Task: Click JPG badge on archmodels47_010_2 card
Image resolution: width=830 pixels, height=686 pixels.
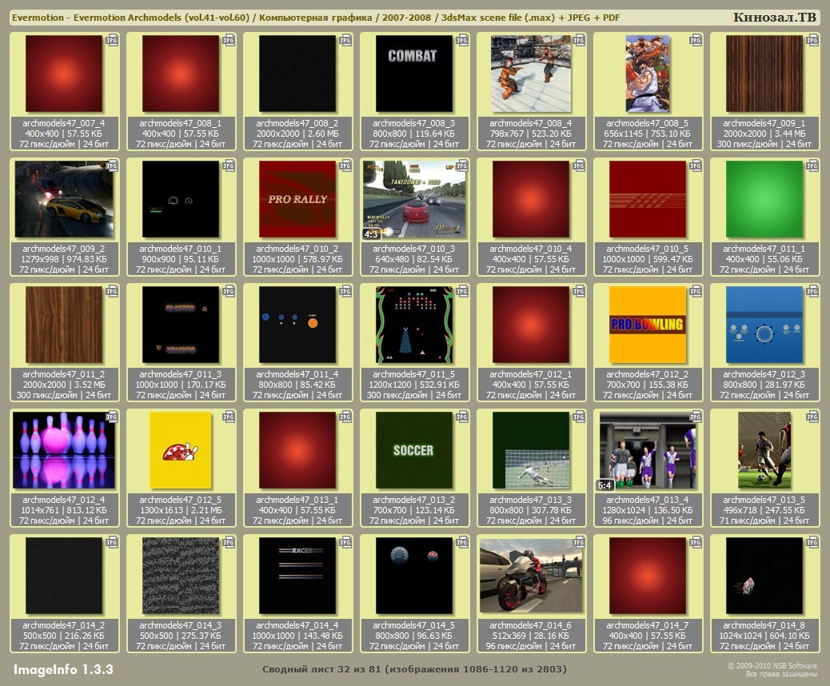Action: [x=345, y=166]
